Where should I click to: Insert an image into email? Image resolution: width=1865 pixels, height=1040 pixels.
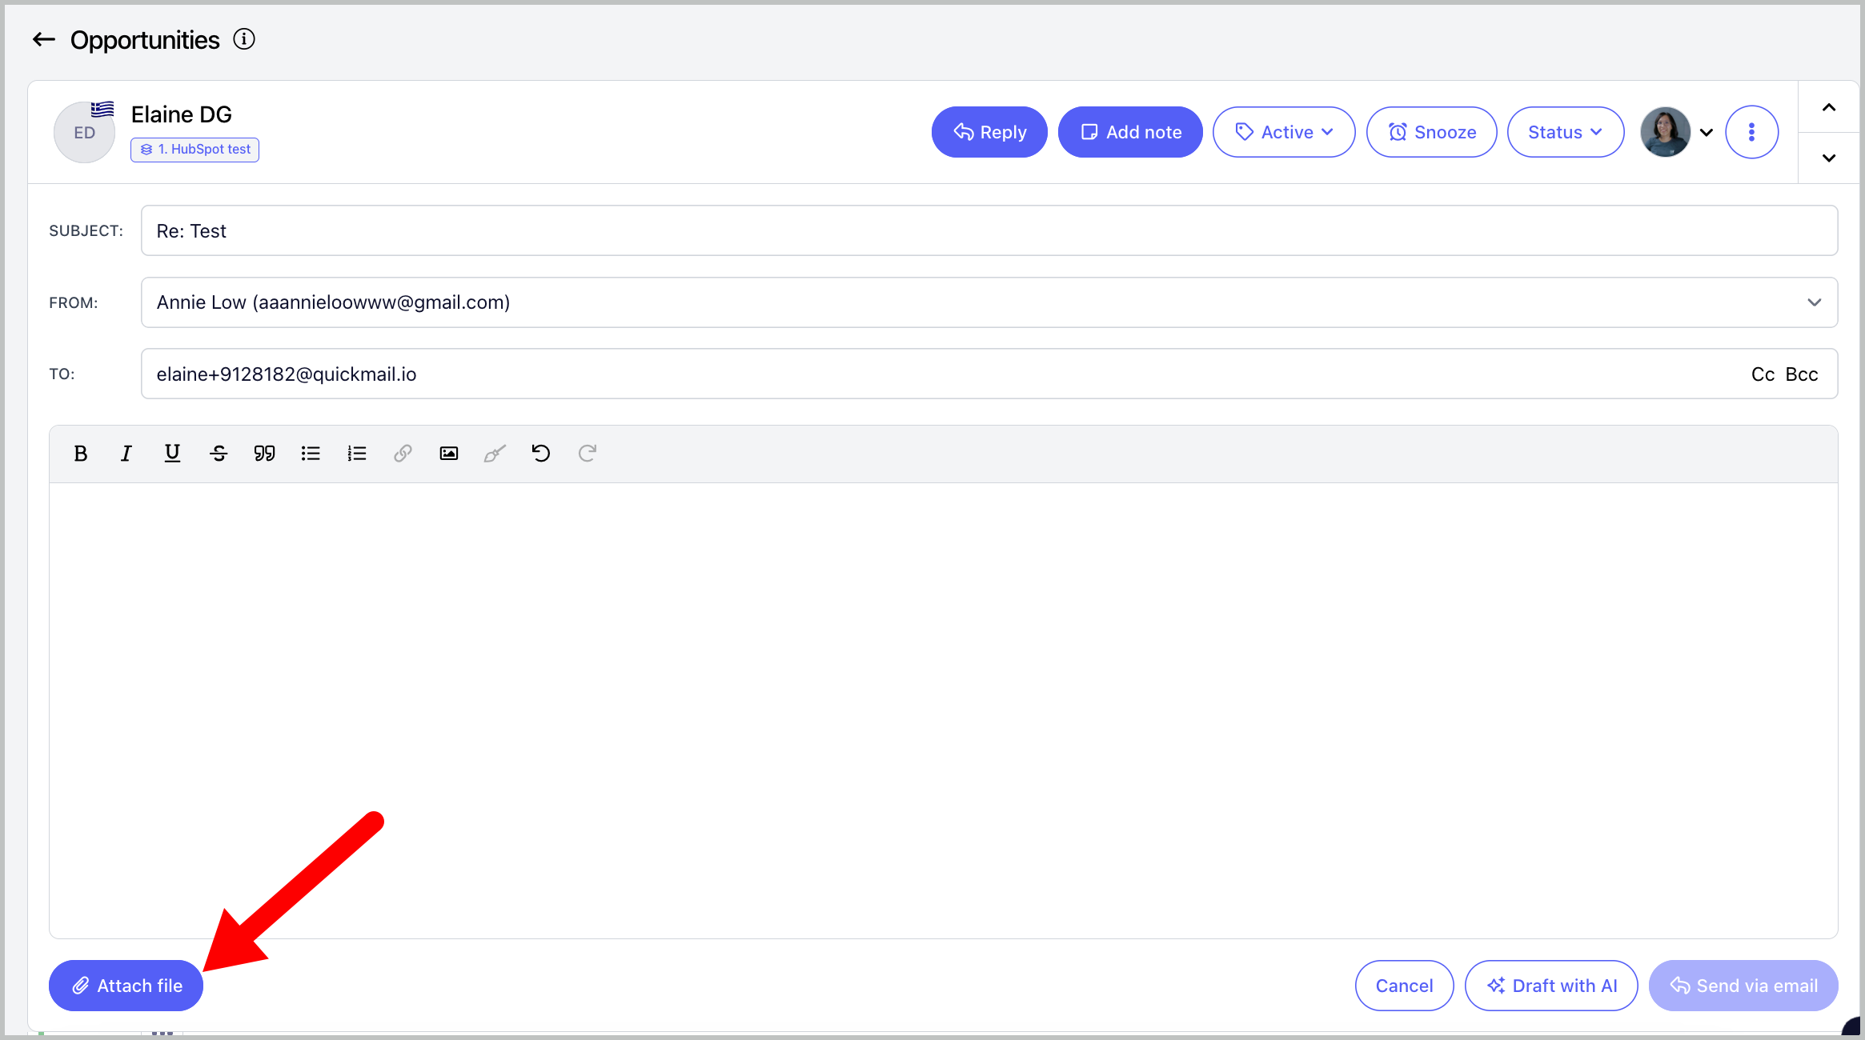point(448,454)
